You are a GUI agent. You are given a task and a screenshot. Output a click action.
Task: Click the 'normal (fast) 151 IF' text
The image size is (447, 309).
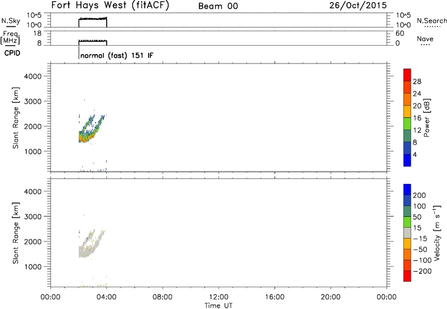click(117, 55)
